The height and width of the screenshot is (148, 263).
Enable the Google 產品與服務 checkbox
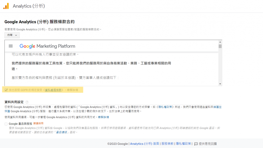coord(6,124)
